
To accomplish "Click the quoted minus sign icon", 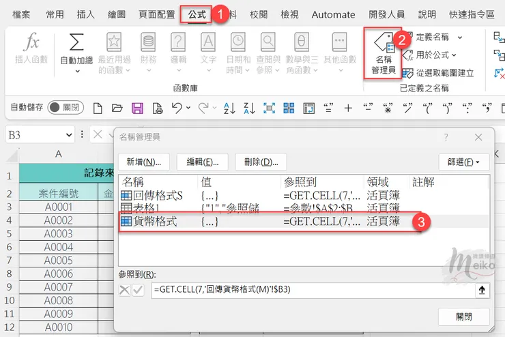I will click(368, 108).
